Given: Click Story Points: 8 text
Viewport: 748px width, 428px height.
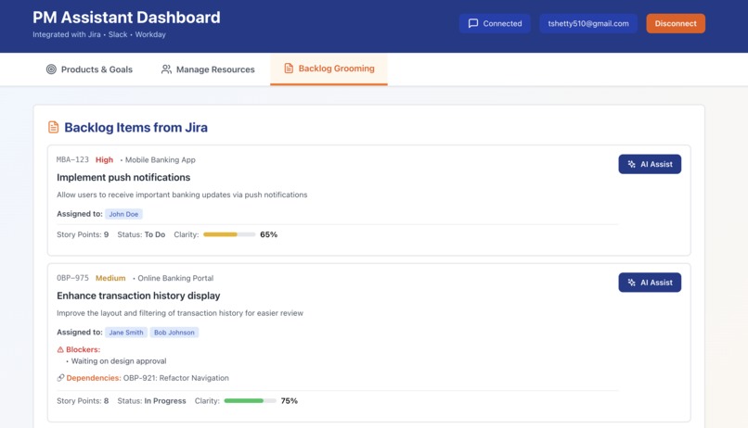Looking at the screenshot, I should coord(83,401).
